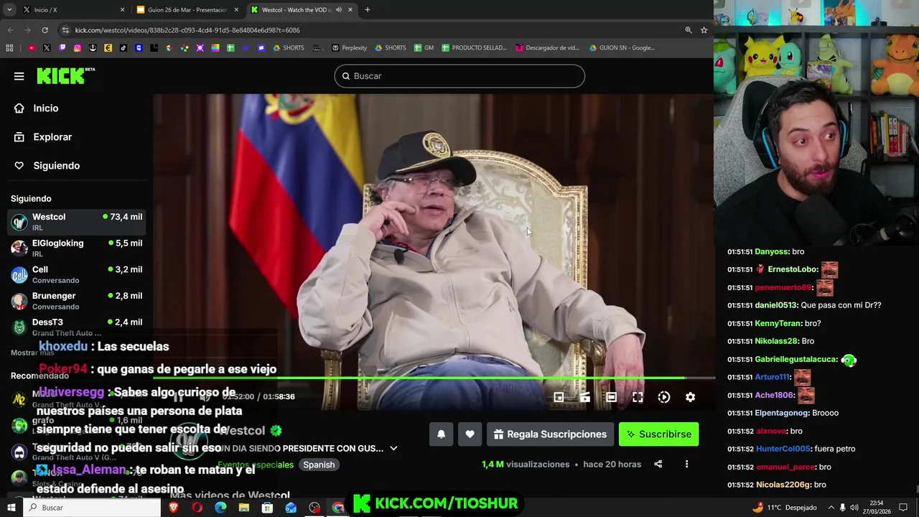Open a new browser tab
Viewport: 919px width, 517px height.
tap(367, 10)
